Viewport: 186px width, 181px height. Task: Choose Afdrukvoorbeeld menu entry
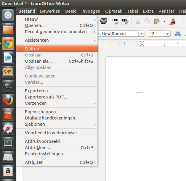[57, 141]
